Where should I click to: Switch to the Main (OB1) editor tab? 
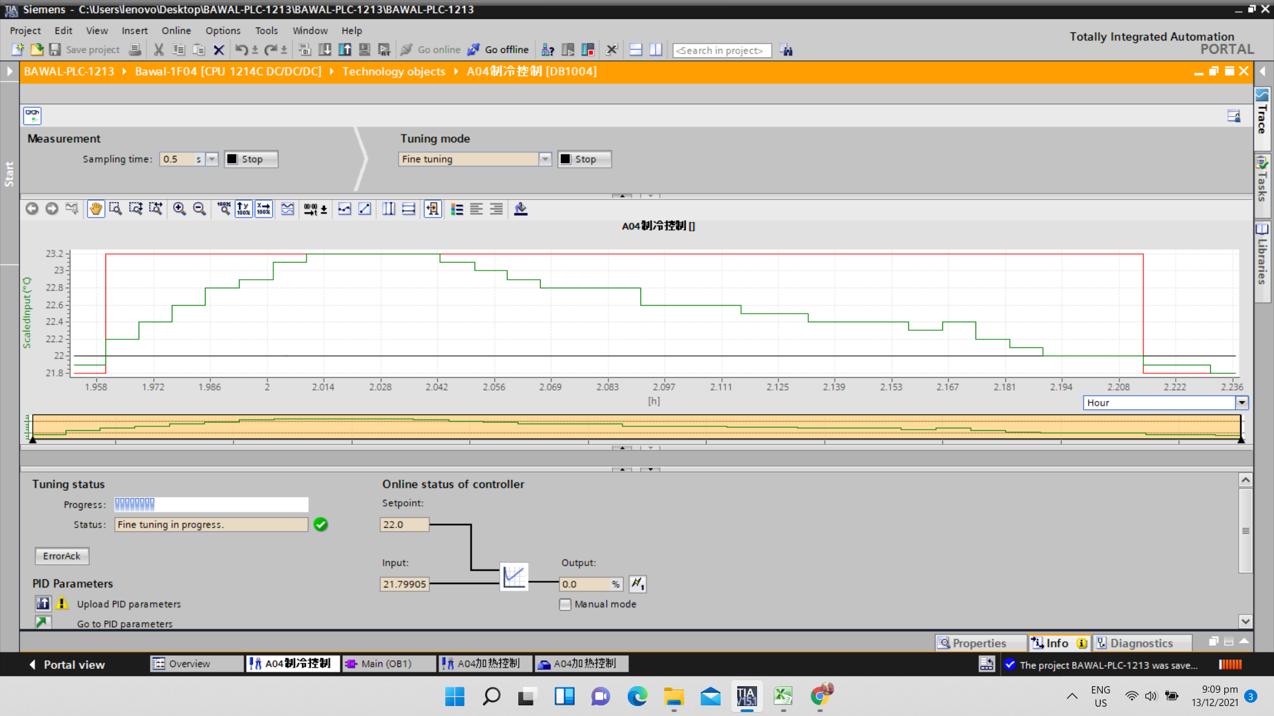(387, 664)
